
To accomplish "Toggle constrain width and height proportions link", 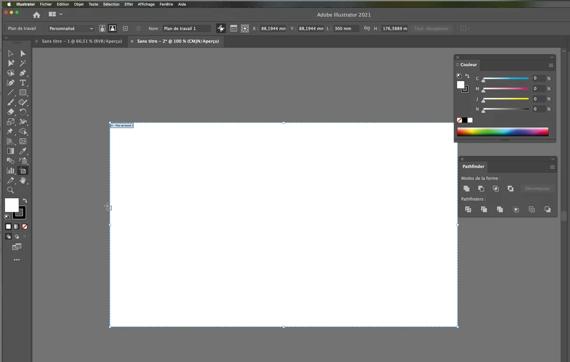I will pos(367,28).
